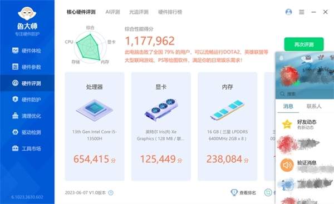Click the red description text mentioning DOTA2
The image size is (334, 204).
[197, 56]
